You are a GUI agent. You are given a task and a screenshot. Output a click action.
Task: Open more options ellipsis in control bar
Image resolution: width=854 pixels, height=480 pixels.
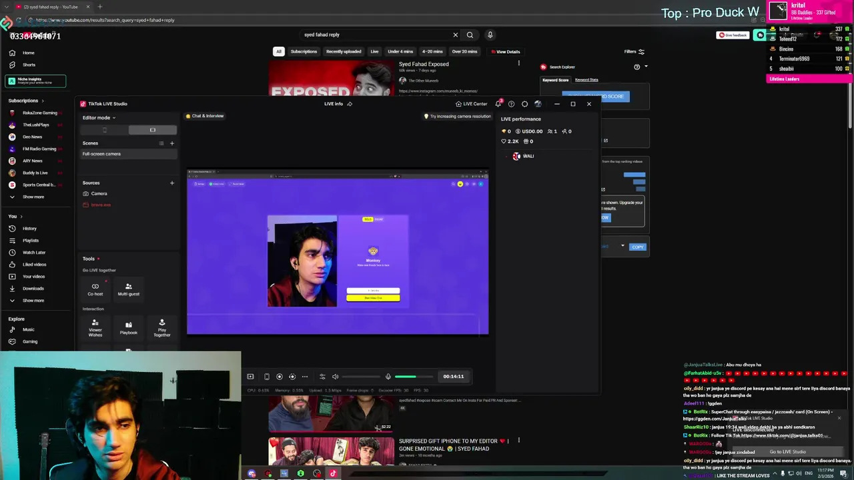tap(305, 377)
